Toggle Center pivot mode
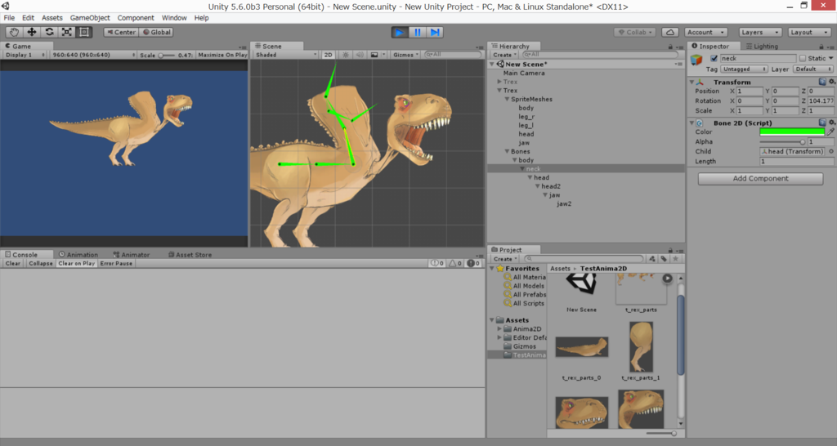This screenshot has height=446, width=837. (x=121, y=32)
